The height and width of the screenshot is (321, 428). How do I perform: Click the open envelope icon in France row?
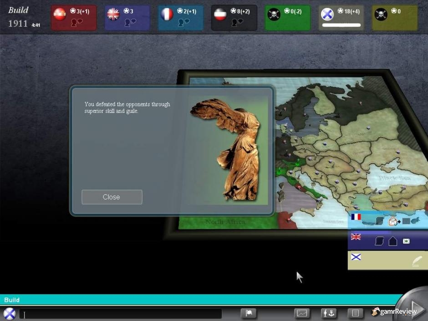392,220
